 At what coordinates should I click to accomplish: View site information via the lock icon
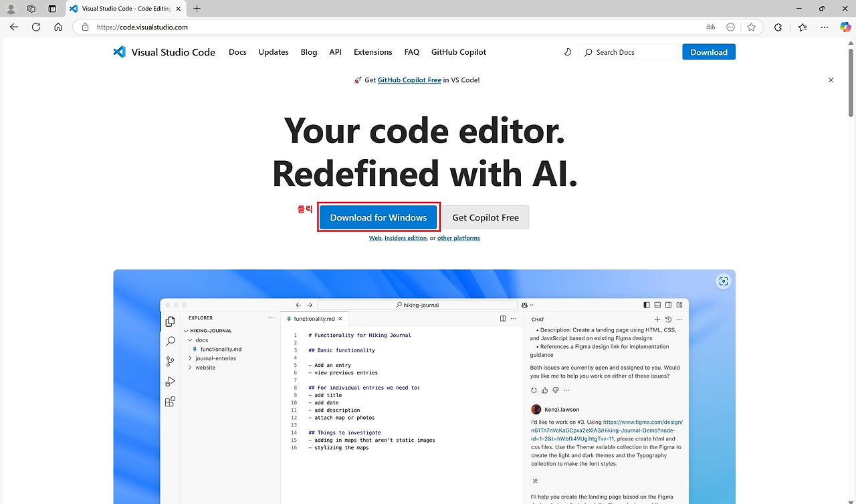point(85,27)
